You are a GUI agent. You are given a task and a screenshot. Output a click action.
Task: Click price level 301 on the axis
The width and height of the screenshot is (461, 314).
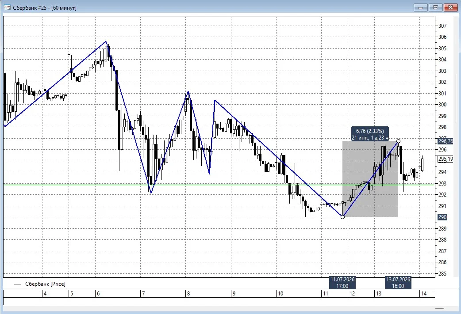[x=442, y=94]
